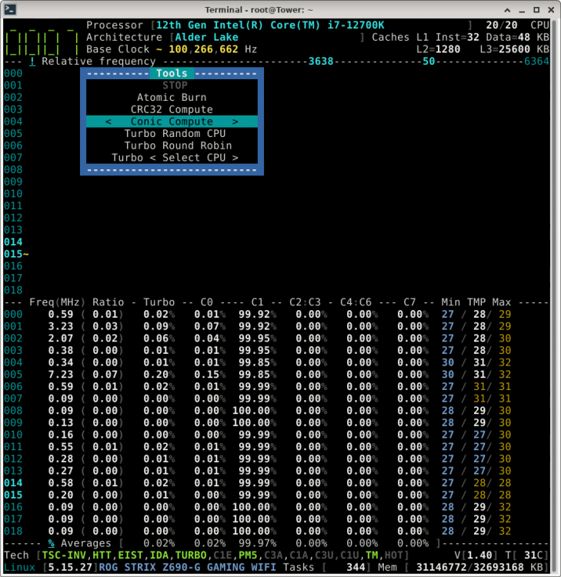Viewport: 561px width, 577px height.
Task: Click the exclamation mark before Relative frequency
Action: click(x=32, y=62)
